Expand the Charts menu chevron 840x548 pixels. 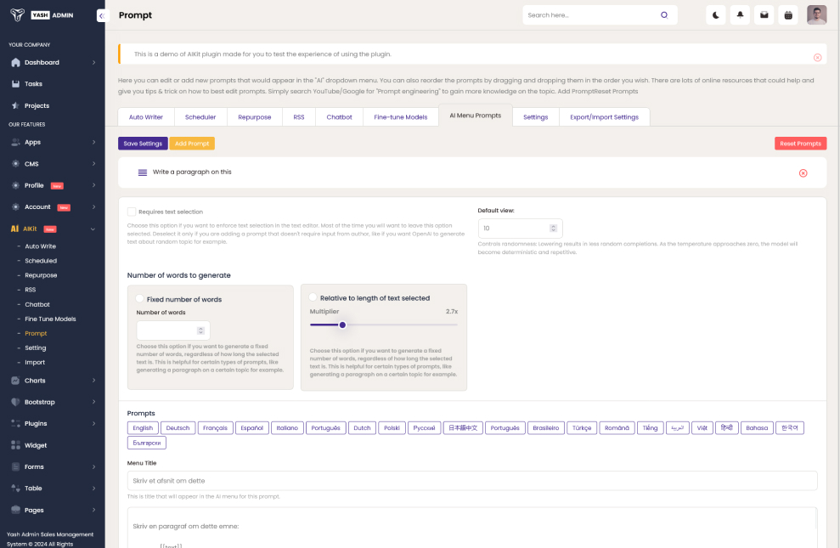[93, 381]
